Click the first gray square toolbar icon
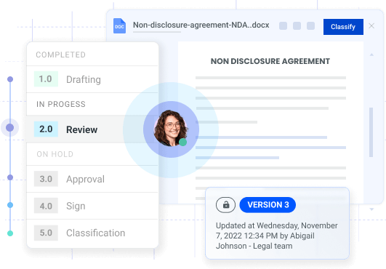Viewport: 386px width, 269px height. pyautogui.click(x=283, y=26)
